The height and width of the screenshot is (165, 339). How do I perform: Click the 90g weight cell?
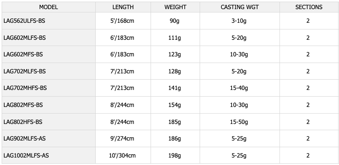click(175, 21)
